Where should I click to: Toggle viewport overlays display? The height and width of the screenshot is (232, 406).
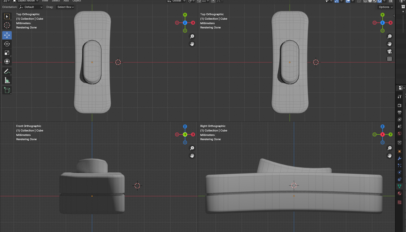coord(348,1)
